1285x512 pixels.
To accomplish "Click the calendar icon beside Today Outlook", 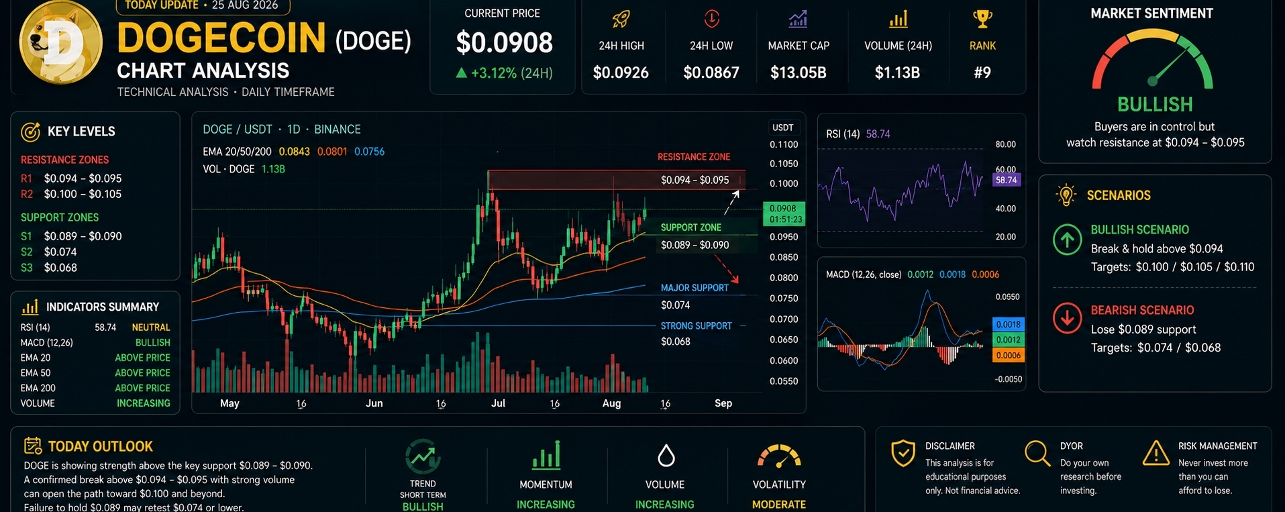I will [33, 446].
